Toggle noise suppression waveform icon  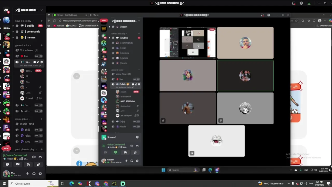(34, 157)
